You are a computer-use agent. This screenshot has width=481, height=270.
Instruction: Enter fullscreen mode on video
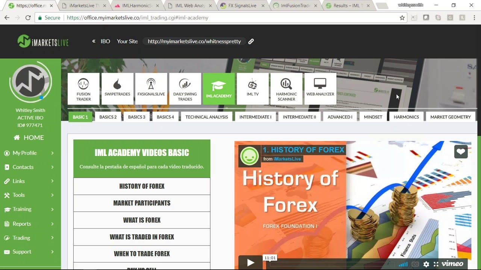point(436,264)
